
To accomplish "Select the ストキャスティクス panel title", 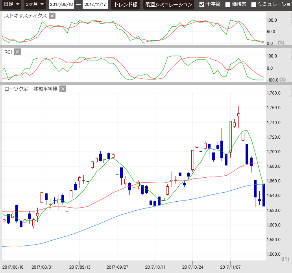I will pyautogui.click(x=25, y=16).
